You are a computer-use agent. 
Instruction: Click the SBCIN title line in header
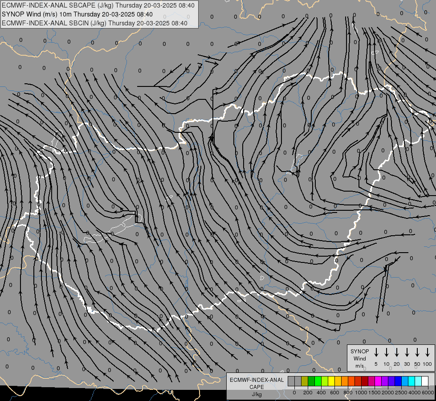(94, 23)
